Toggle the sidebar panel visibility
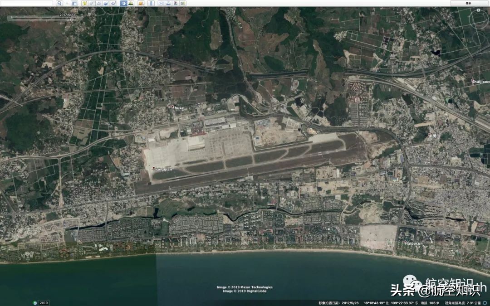 click(x=74, y=3)
